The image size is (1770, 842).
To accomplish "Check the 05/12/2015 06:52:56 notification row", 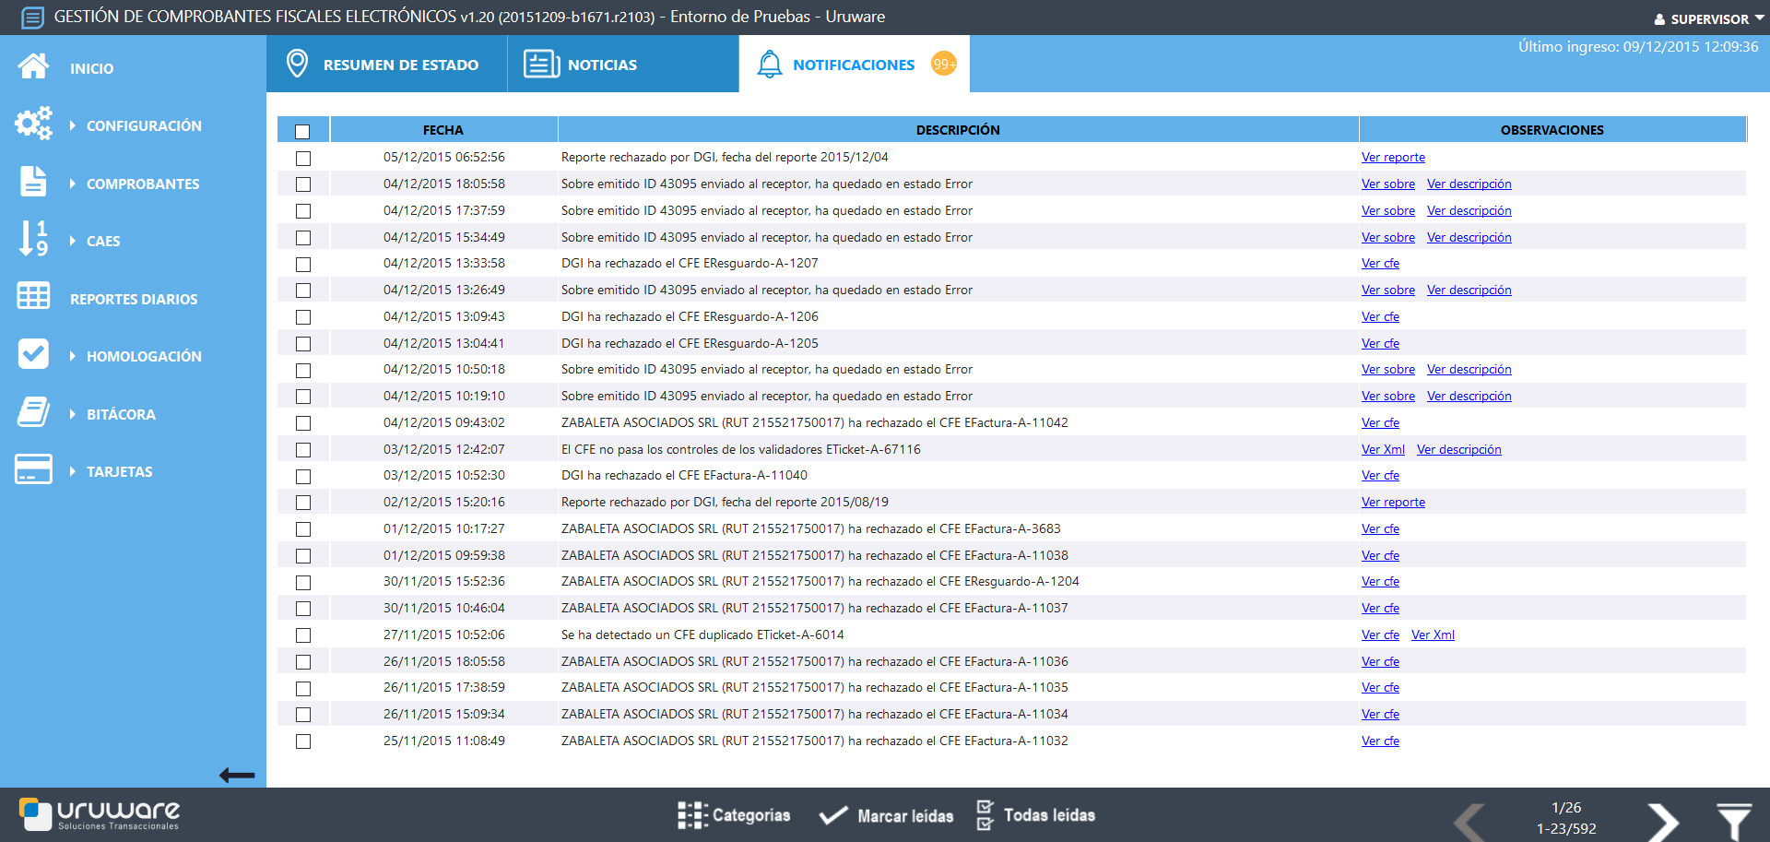I will tap(303, 159).
